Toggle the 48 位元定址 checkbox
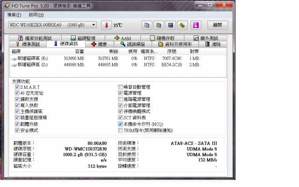 17,93
